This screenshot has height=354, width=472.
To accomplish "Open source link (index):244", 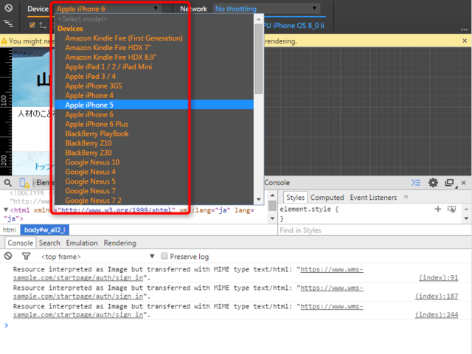I will pyautogui.click(x=437, y=315).
